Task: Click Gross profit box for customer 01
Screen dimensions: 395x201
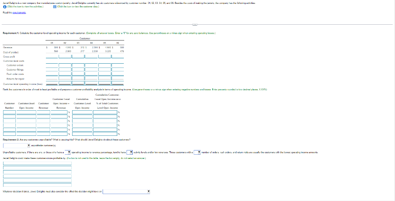Action: click(x=52, y=56)
